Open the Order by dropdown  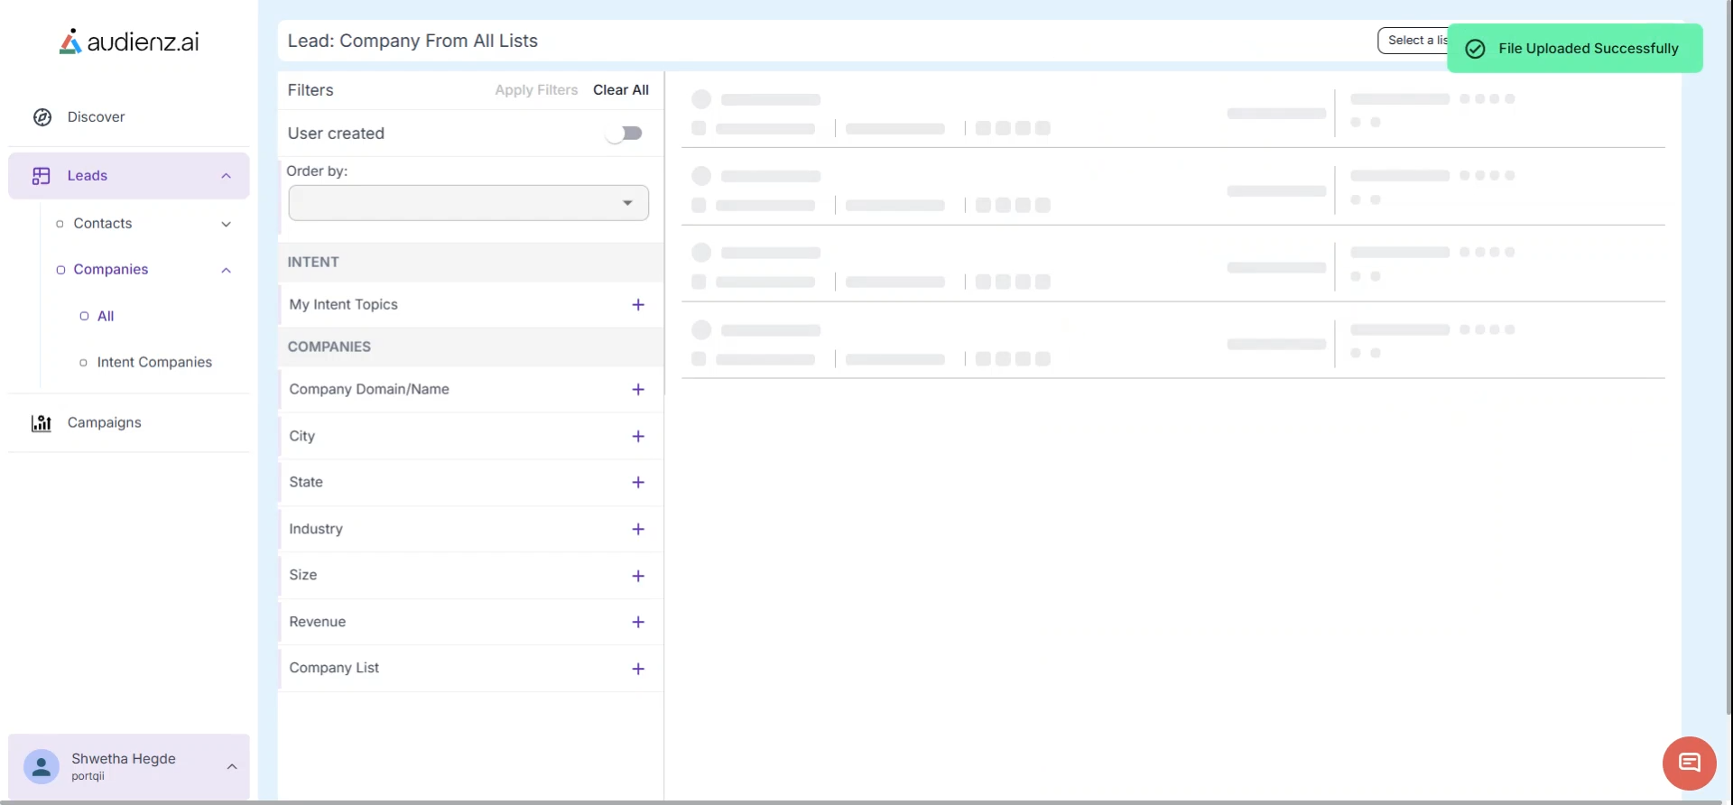(468, 203)
